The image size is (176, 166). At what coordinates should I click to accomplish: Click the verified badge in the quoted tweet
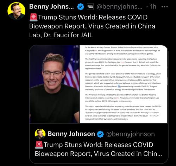tap(100, 134)
